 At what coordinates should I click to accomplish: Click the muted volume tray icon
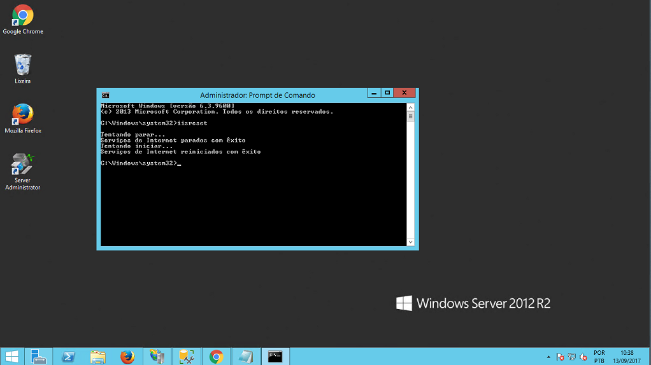point(583,357)
